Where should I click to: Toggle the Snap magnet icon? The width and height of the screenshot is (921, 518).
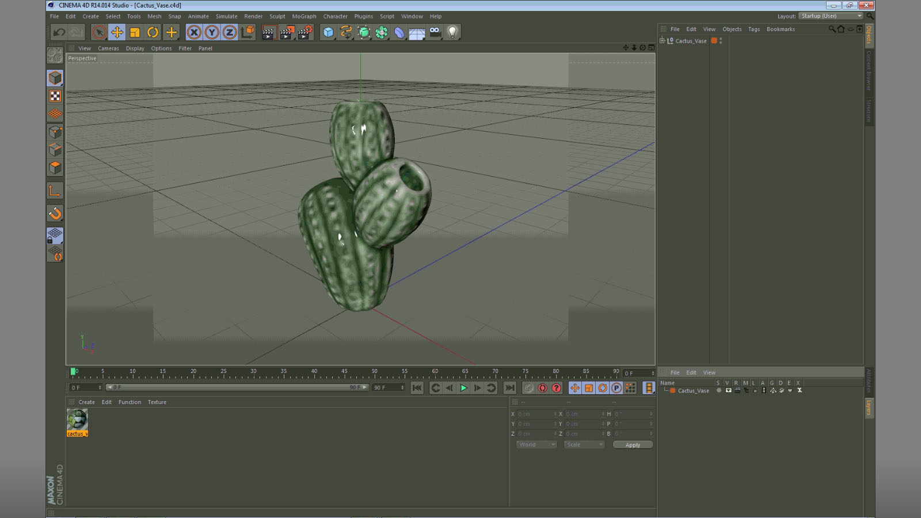pos(55,214)
